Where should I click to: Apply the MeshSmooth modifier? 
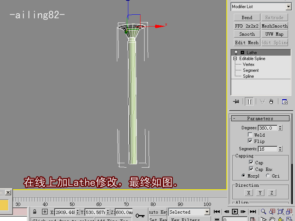pos(274,26)
